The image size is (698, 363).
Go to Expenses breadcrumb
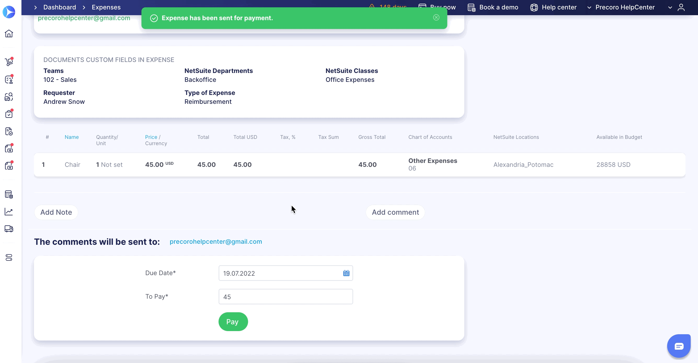[106, 7]
